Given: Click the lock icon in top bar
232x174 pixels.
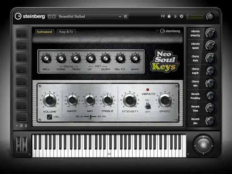Looking at the screenshot, I should point(169,16).
